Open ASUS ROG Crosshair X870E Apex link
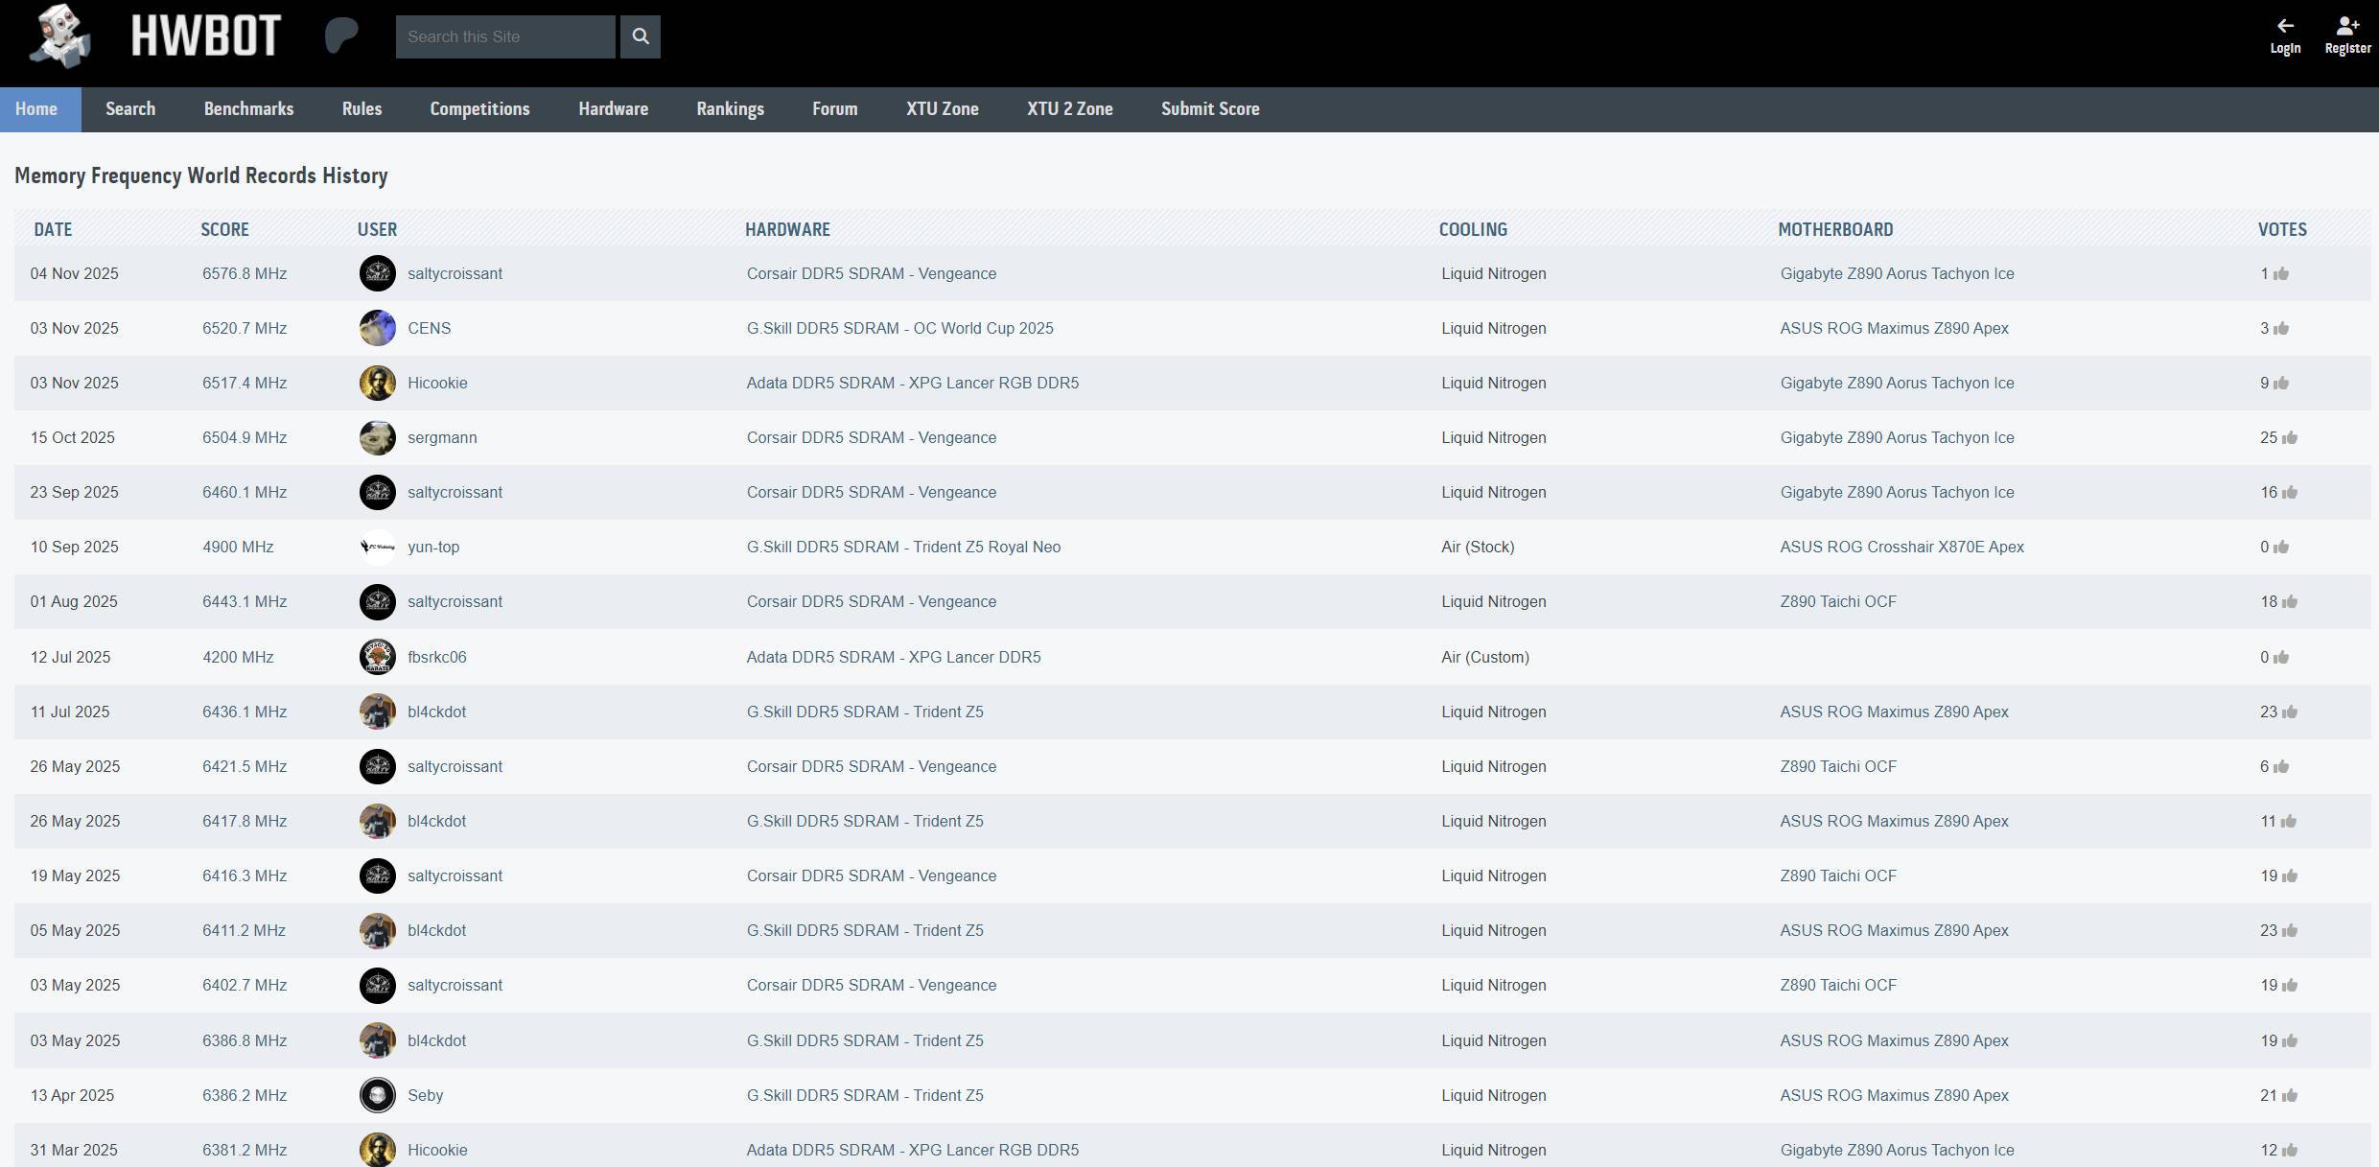This screenshot has height=1167, width=2379. coord(1901,547)
